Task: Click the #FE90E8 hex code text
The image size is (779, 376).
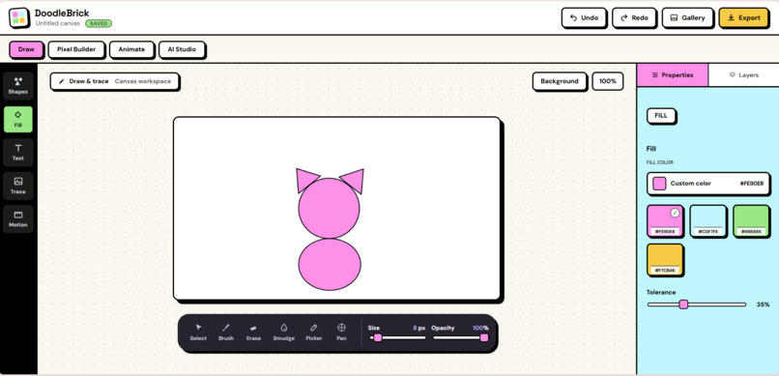Action: pos(752,184)
